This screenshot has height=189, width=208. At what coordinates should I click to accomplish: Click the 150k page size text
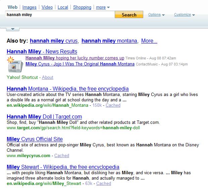click(97, 105)
